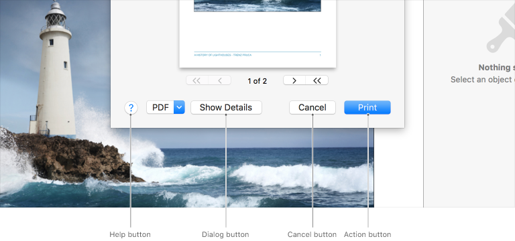Click the lighthouse image in the document
The width and height of the screenshot is (515, 241).
56,103
